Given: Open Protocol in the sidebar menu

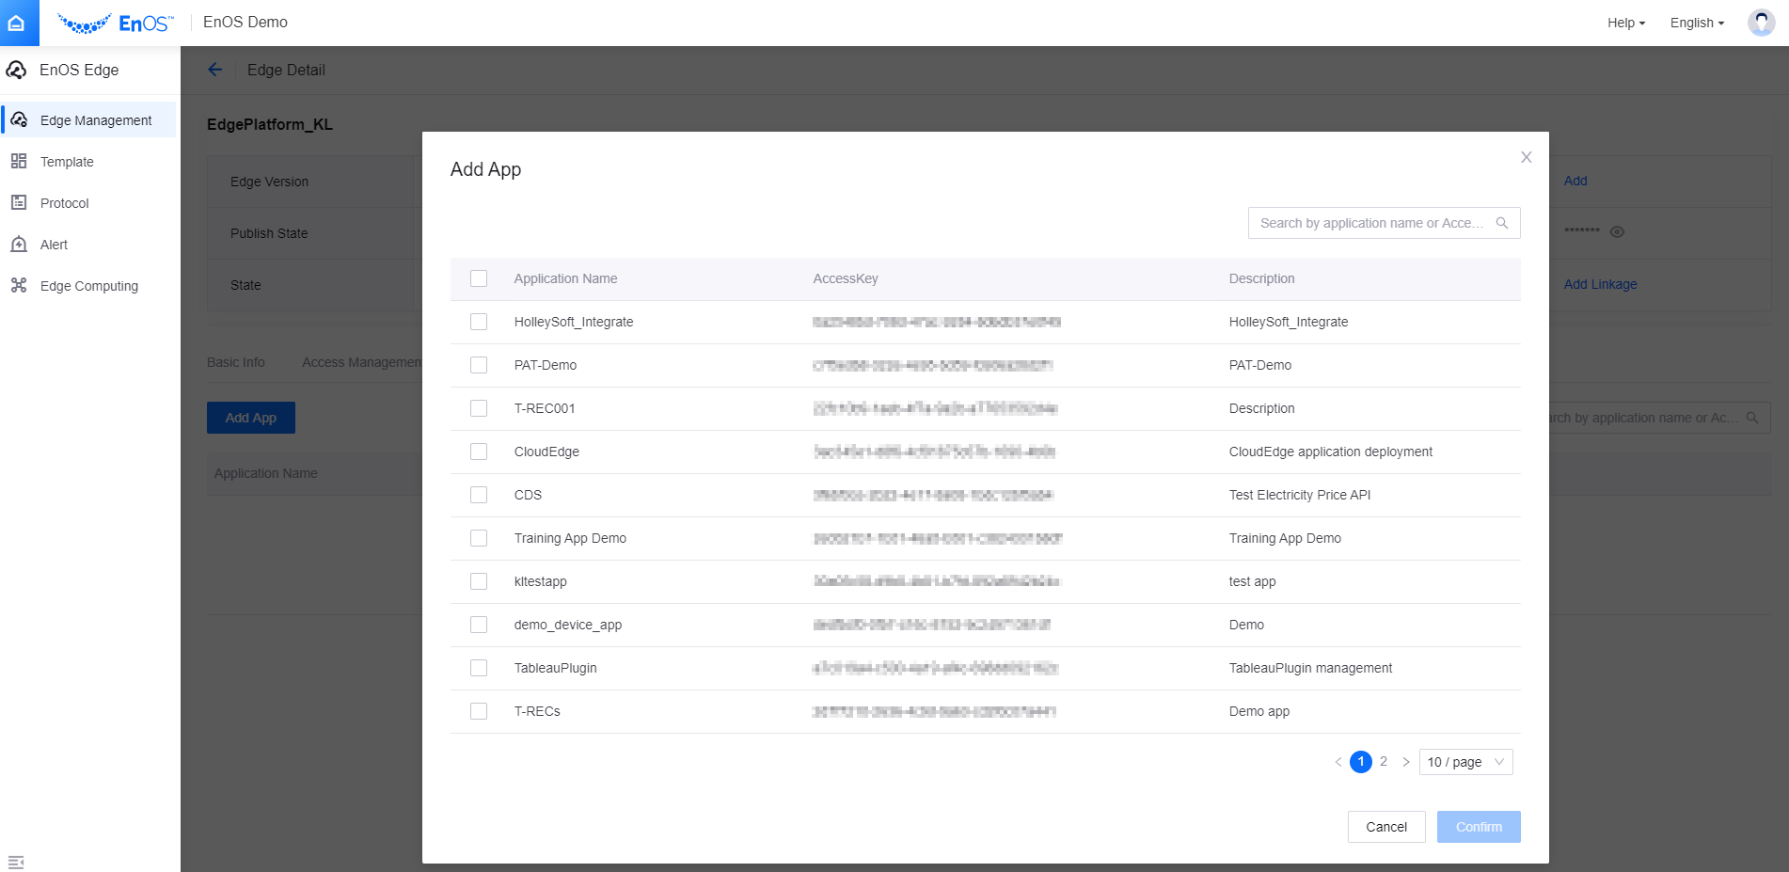Looking at the screenshot, I should click(x=64, y=203).
